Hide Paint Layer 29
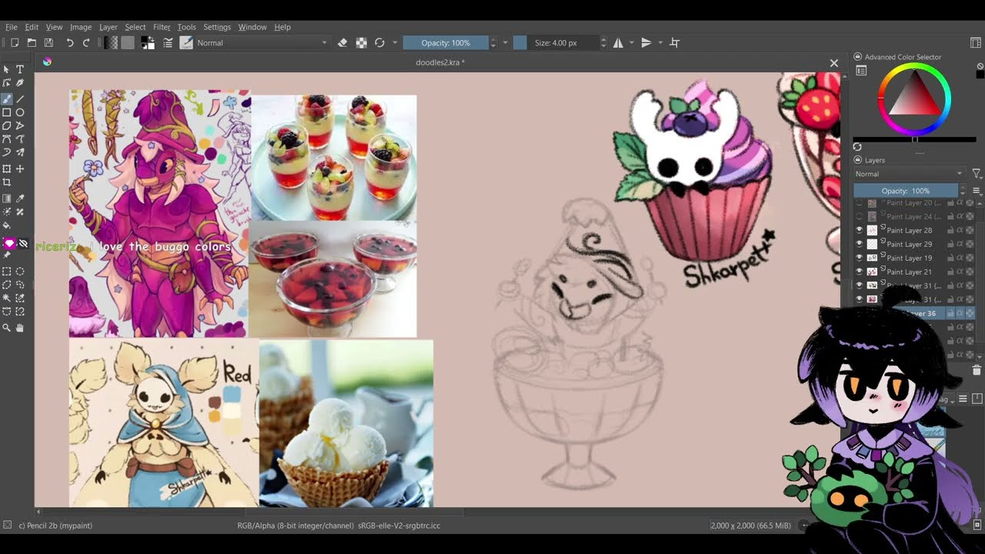The image size is (985, 554). [x=859, y=244]
